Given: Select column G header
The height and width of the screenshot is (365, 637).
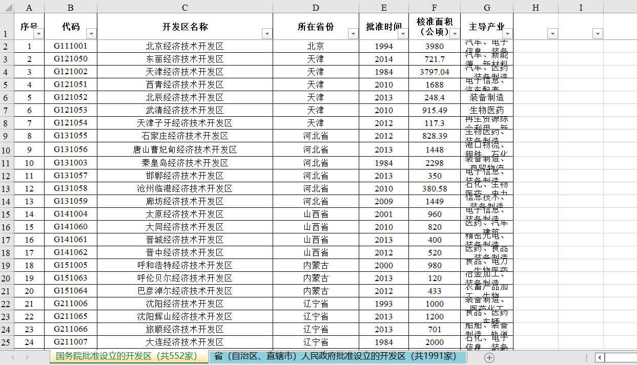Looking at the screenshot, I should (x=487, y=7).
